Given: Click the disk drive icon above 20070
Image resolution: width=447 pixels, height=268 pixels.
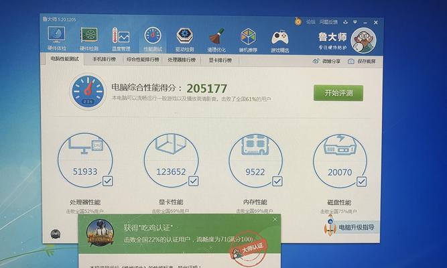Looking at the screenshot, I should tap(340, 145).
